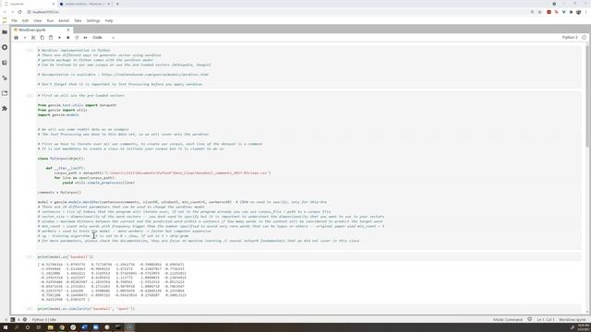Restart the kernel with circular arrow icon
This screenshot has width=591, height=332.
tap(77, 38)
